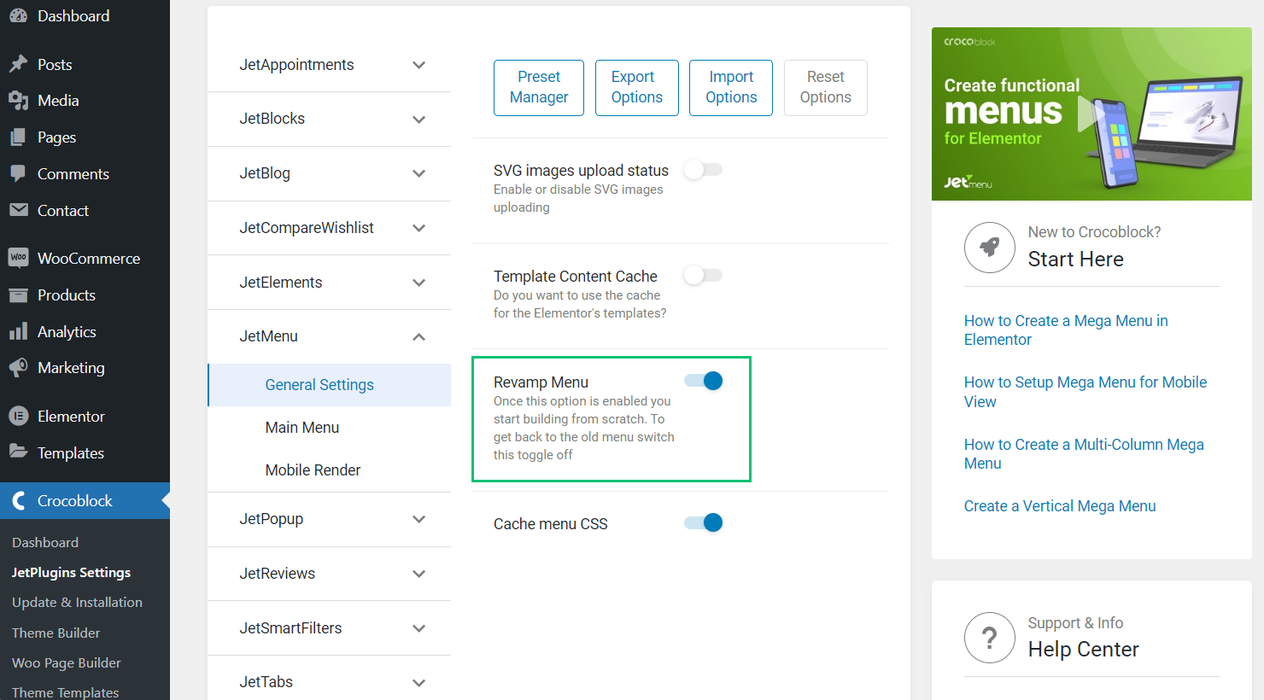Click the Elementor logo icon
The height and width of the screenshot is (700, 1264).
[x=18, y=417]
